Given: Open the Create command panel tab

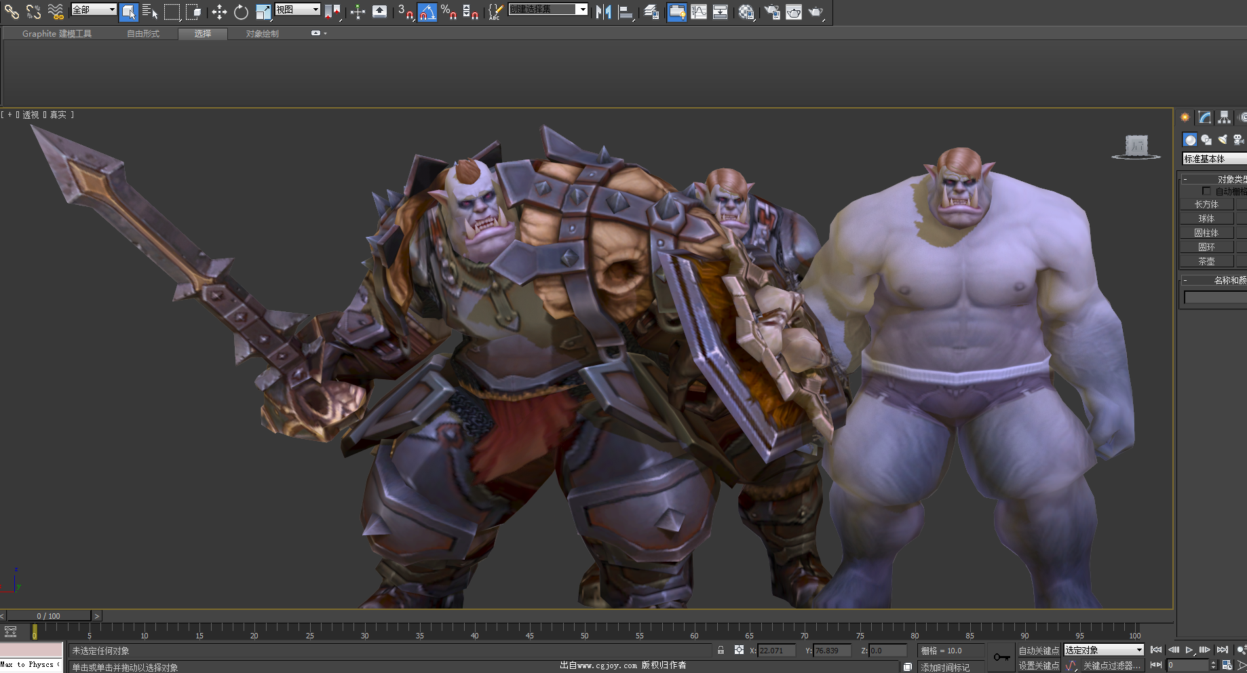Looking at the screenshot, I should (x=1185, y=117).
